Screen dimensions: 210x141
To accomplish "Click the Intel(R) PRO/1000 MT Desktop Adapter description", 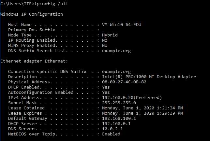I will (149, 77).
